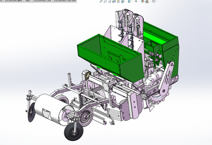Activate the Section View tool
The height and width of the screenshot is (145, 212).
tap(114, 1)
